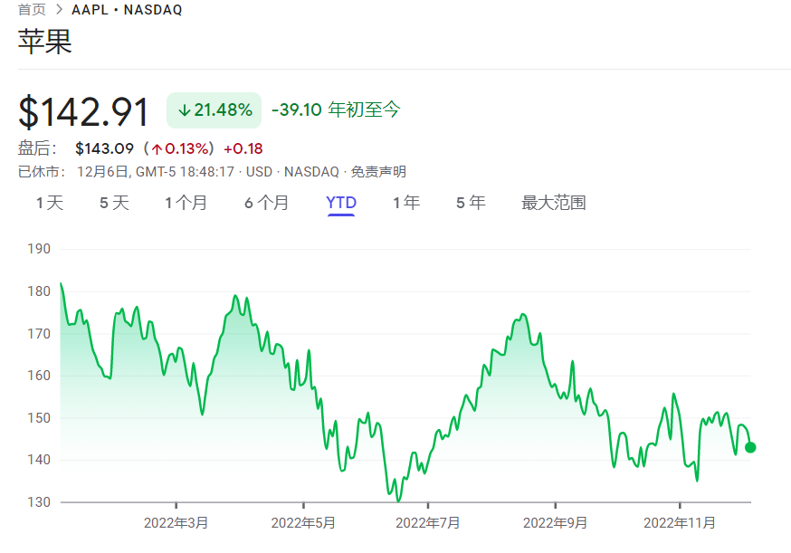Select the 最大范围 range tab
Screen dimensions: 791x553
(x=553, y=203)
